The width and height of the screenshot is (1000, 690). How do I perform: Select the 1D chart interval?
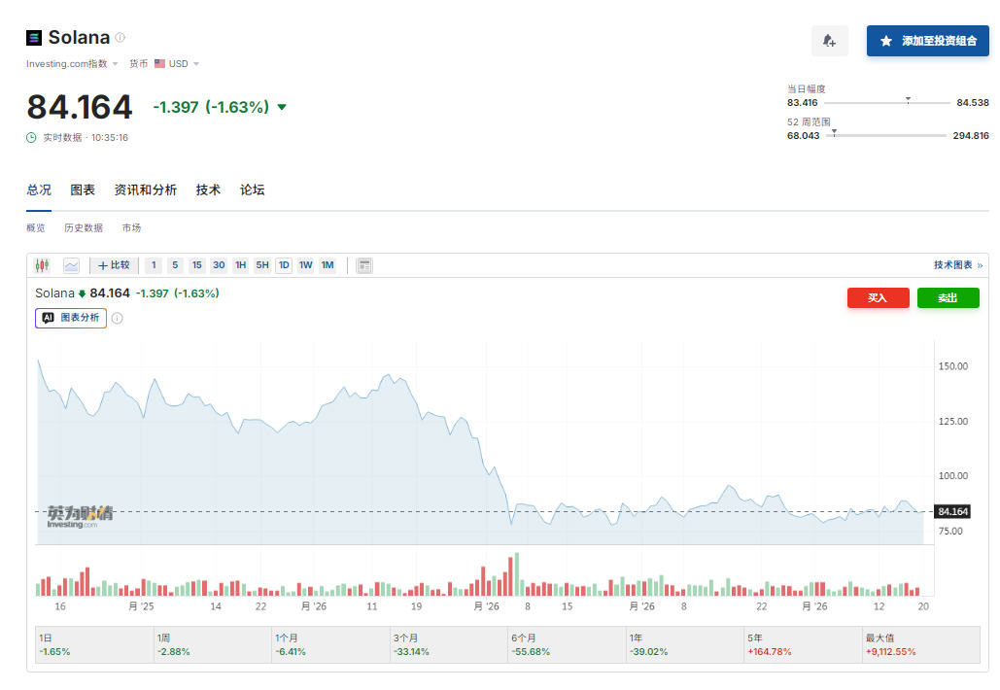pos(284,265)
